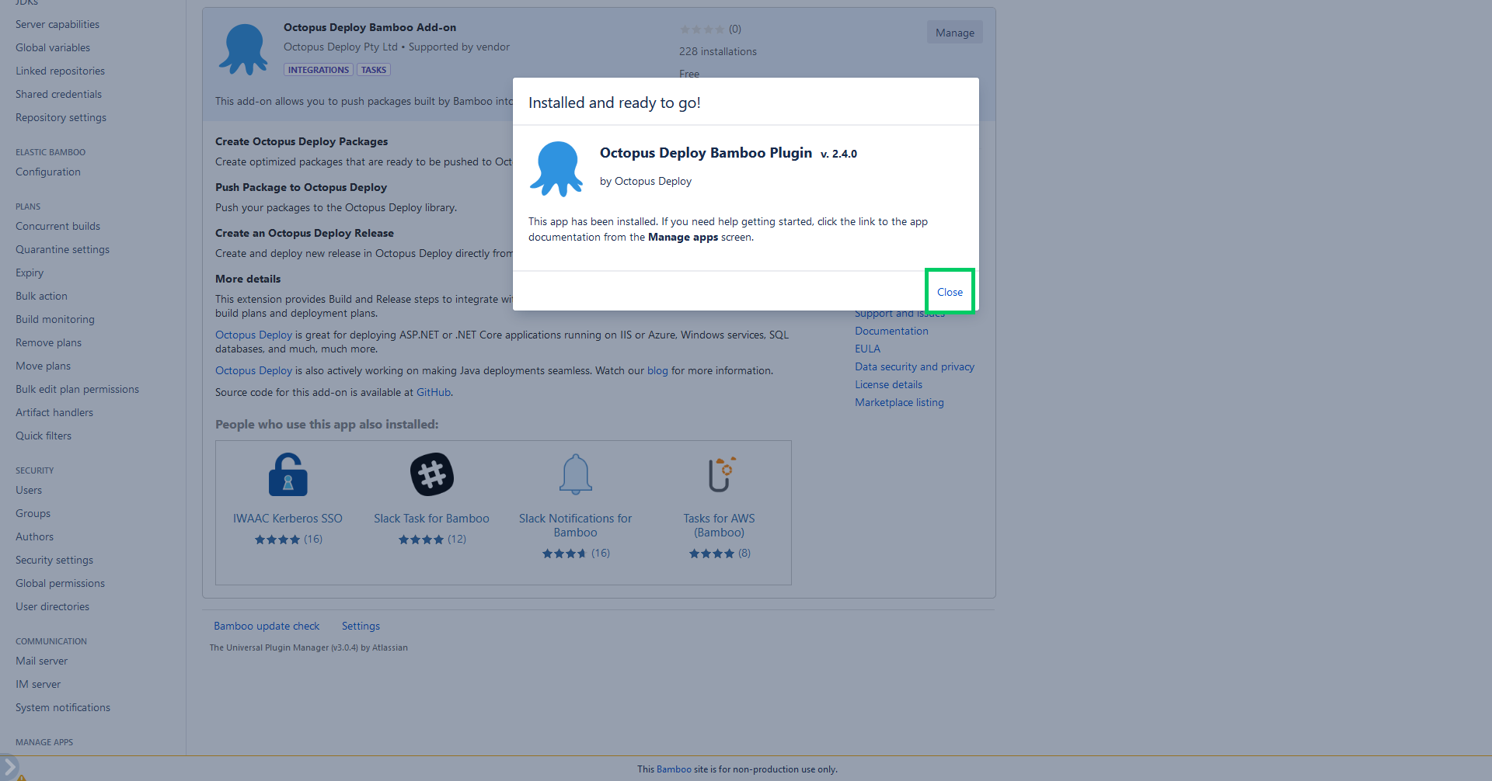Open IM server settings
Image resolution: width=1492 pixels, height=781 pixels.
click(38, 684)
